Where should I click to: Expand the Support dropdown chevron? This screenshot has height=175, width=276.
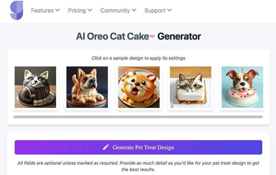pos(169,10)
